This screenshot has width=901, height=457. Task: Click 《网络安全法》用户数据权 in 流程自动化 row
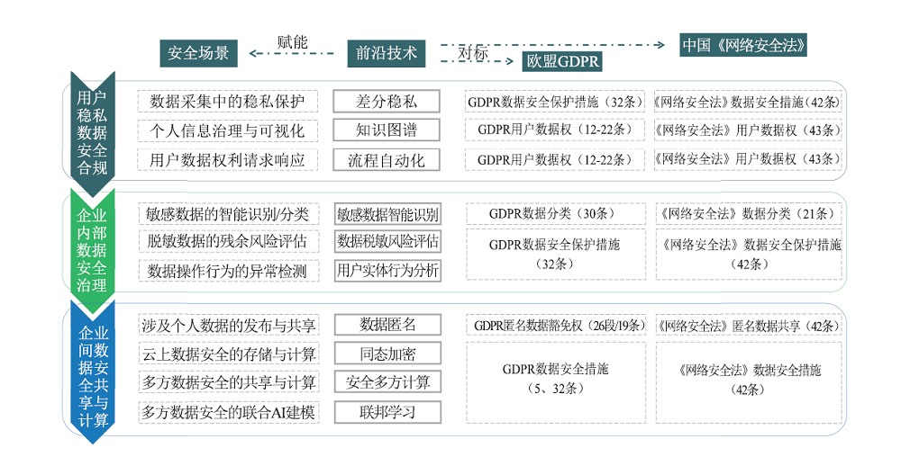click(748, 159)
